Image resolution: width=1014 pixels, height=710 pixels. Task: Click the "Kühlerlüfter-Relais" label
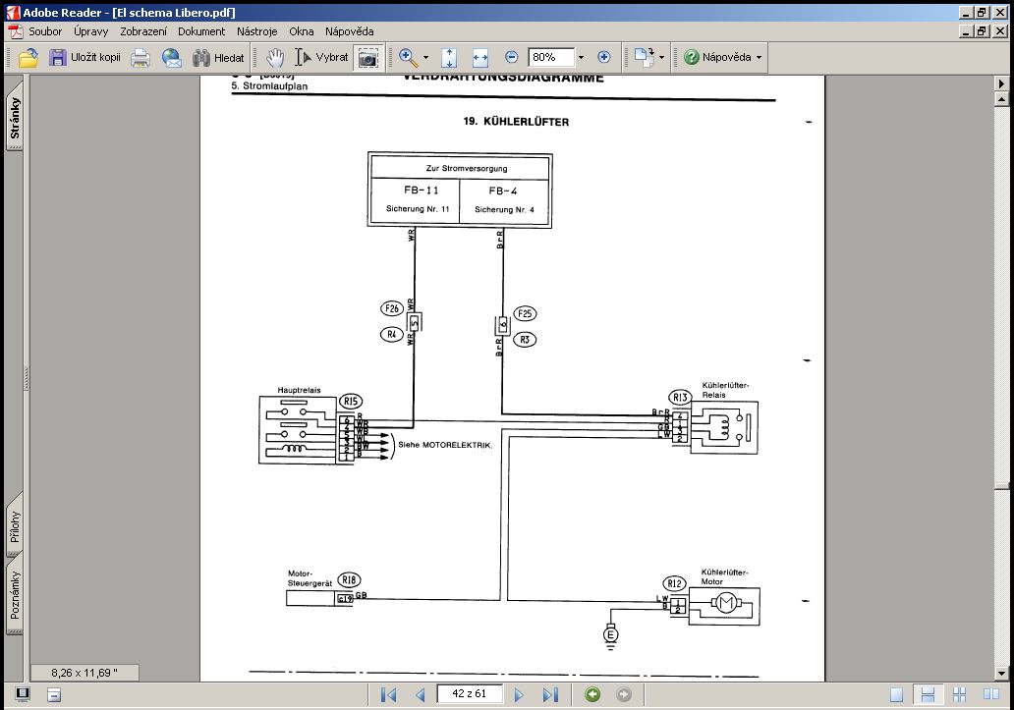coord(725,390)
